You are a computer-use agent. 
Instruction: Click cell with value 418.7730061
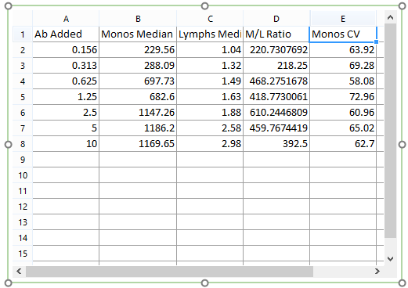point(276,97)
